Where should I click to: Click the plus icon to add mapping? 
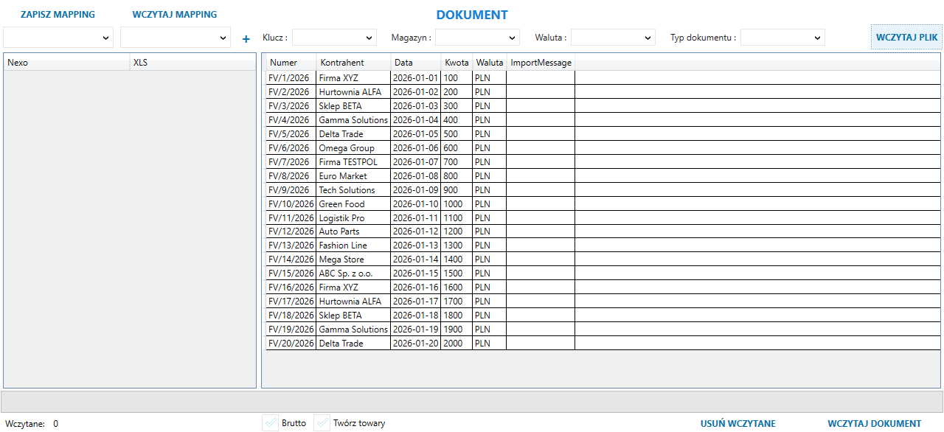(246, 38)
